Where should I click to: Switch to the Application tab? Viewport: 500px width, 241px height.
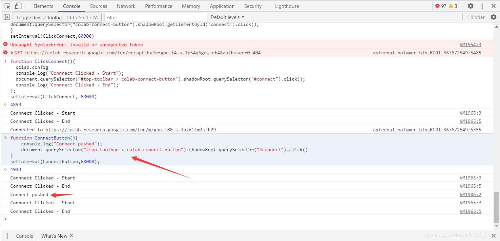coord(222,6)
